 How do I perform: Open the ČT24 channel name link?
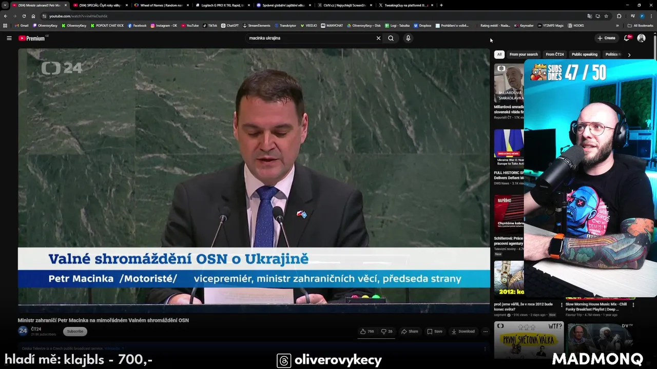(x=36, y=329)
